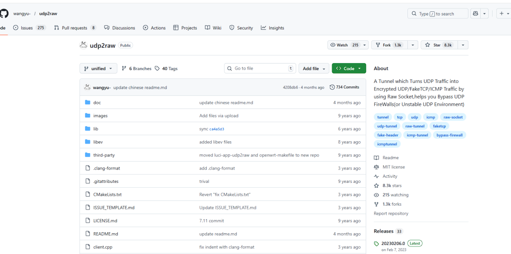Expand the Watch notifications dropdown arrow
The image size is (511, 254).
pos(365,45)
